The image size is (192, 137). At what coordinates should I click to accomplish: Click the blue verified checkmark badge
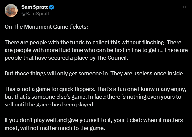tap(51, 7)
